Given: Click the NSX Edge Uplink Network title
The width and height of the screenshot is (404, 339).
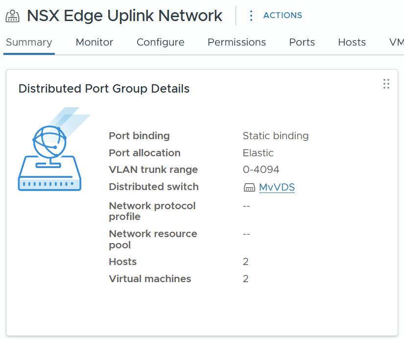Looking at the screenshot, I should (124, 16).
